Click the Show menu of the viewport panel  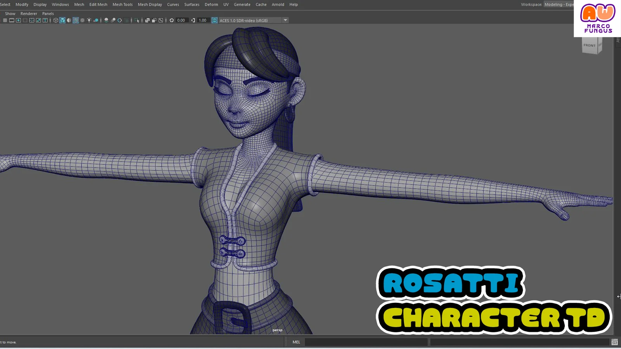pos(10,13)
